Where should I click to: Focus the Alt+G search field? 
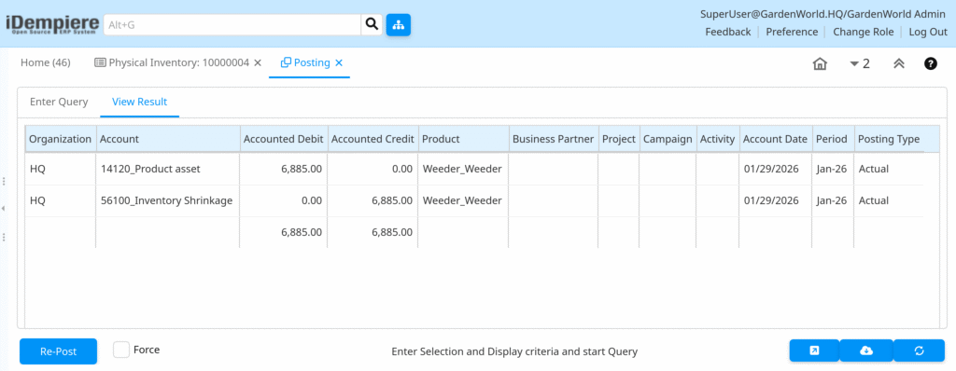(232, 25)
